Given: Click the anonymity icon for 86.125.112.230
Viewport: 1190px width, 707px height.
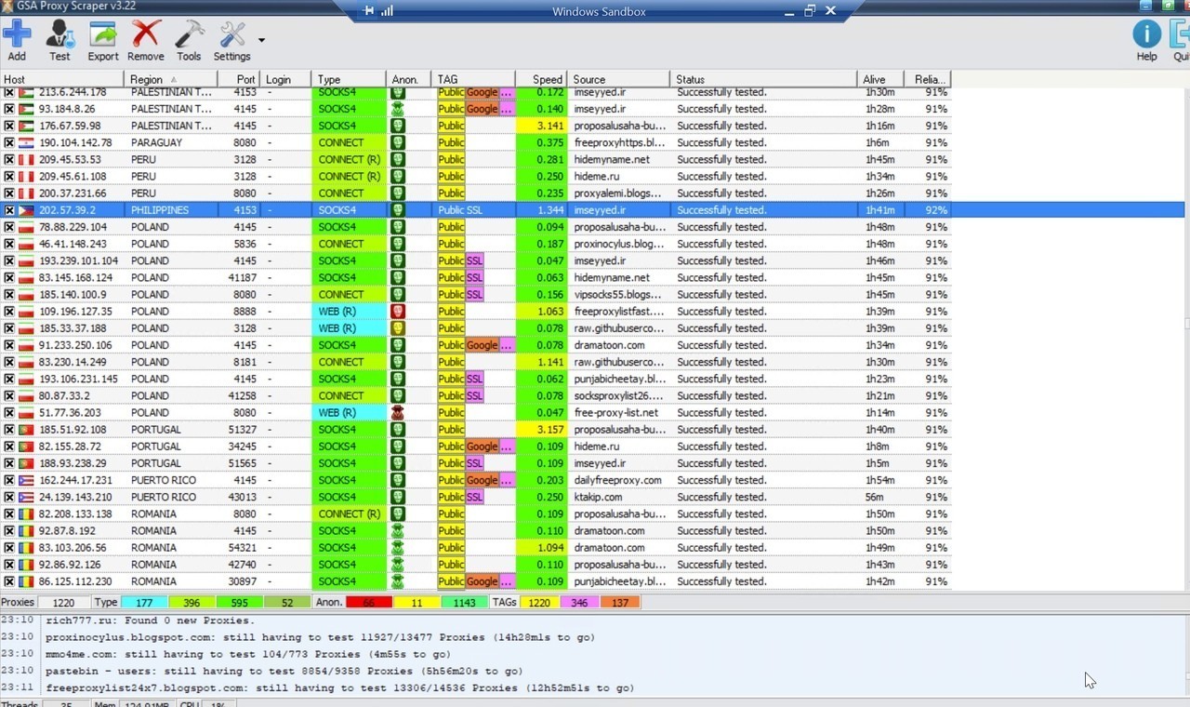Looking at the screenshot, I should pyautogui.click(x=398, y=581).
